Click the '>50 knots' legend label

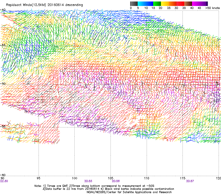click(212, 8)
